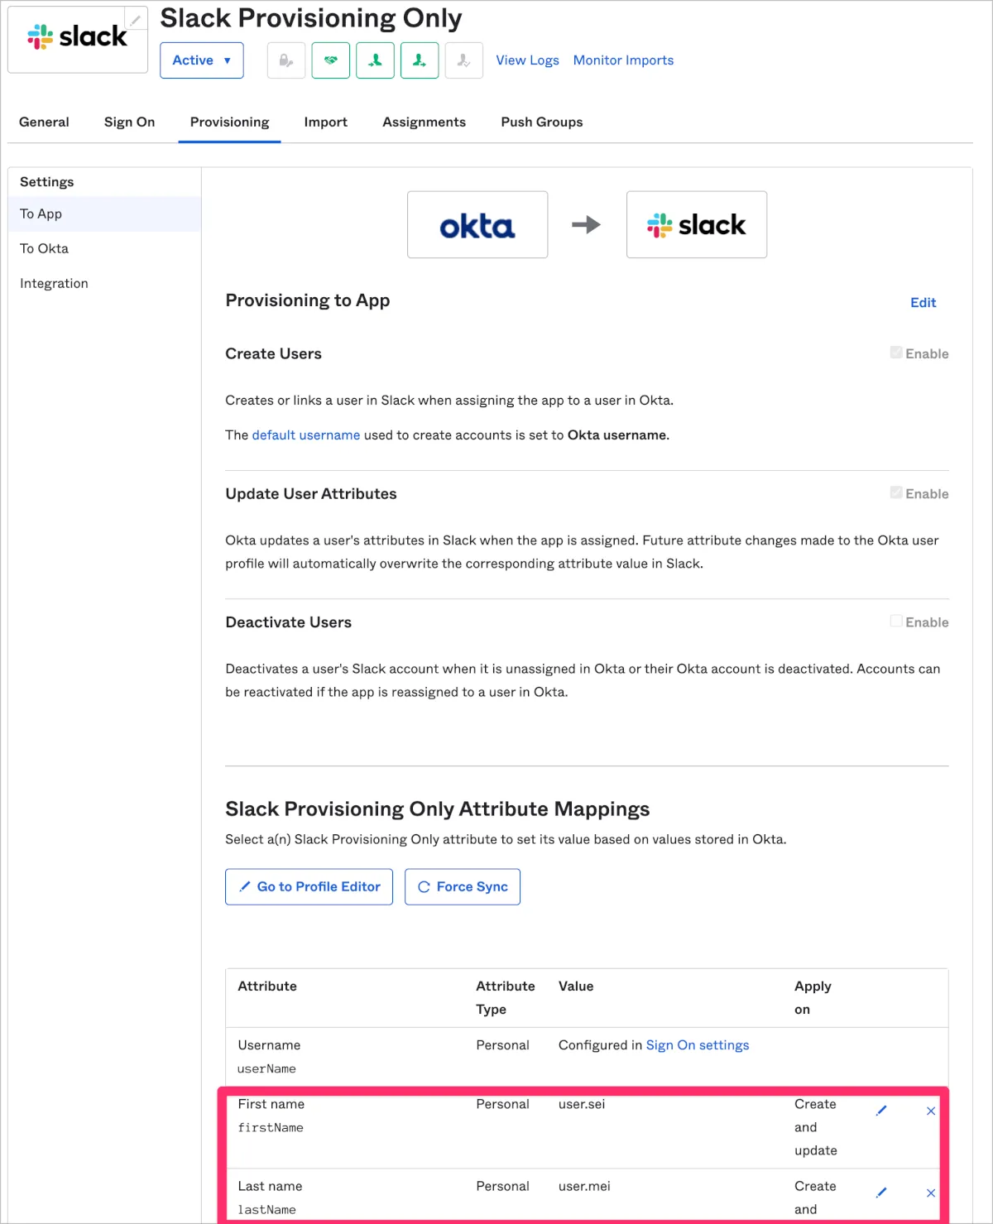Open the Active status dropdown
The image size is (993, 1224).
pos(202,60)
